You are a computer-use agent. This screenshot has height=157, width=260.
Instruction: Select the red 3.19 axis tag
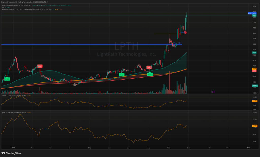pos(254,71)
